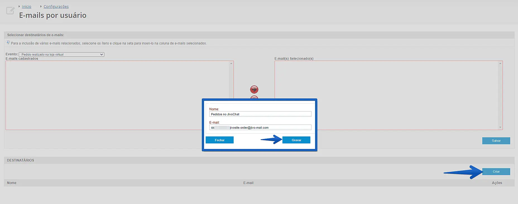
Task: Click the info icon before the instructions
Action: 8,43
